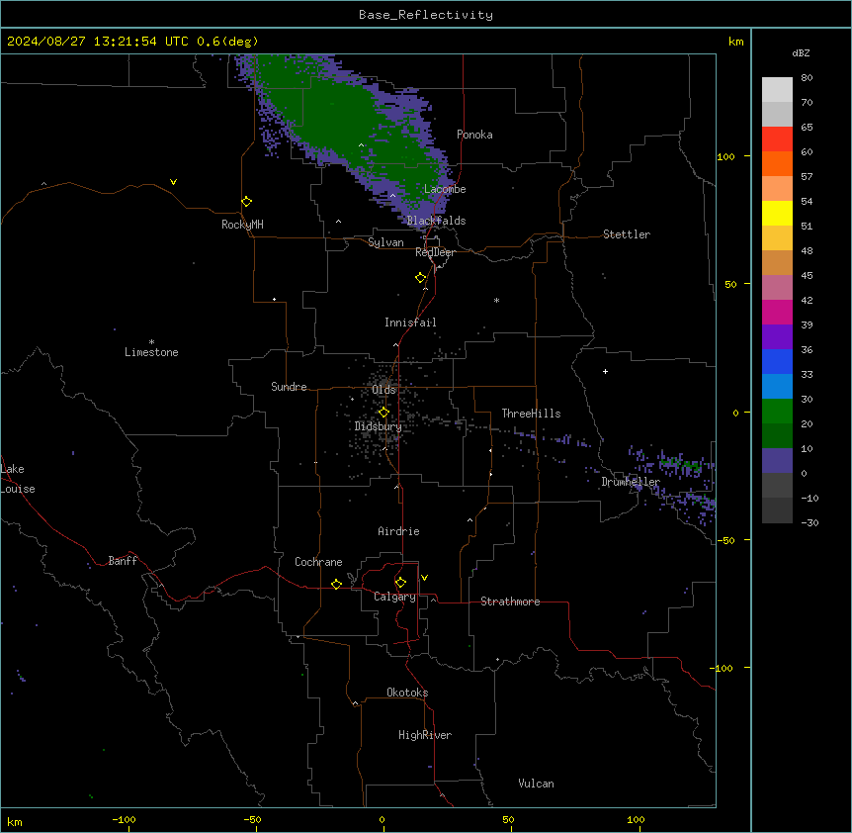
Task: Click the Cochrane label
Action: pyautogui.click(x=318, y=562)
